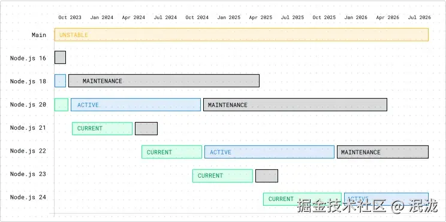Click the UNSTABLE bar in Main row
The width and height of the screenshot is (446, 222).
[x=242, y=35]
